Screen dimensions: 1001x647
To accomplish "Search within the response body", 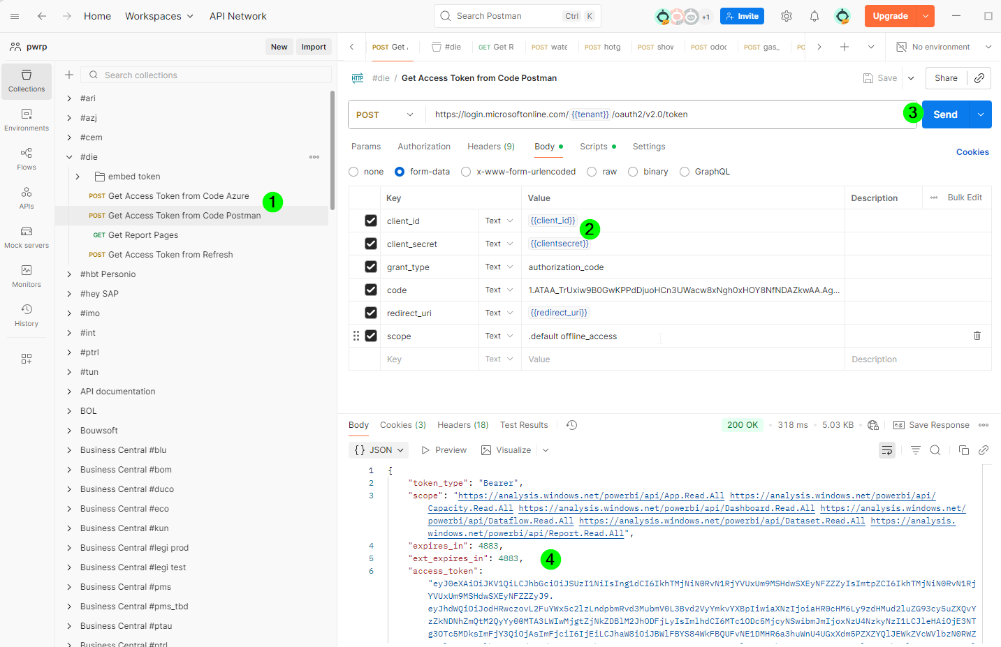I will [935, 450].
